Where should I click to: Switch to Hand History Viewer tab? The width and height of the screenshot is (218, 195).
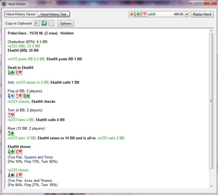click(x=21, y=14)
